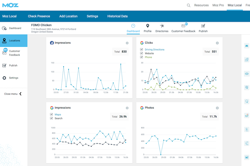The width and height of the screenshot is (250, 166).
Task: Click info icon on Google Photos card
Action: pos(217,108)
